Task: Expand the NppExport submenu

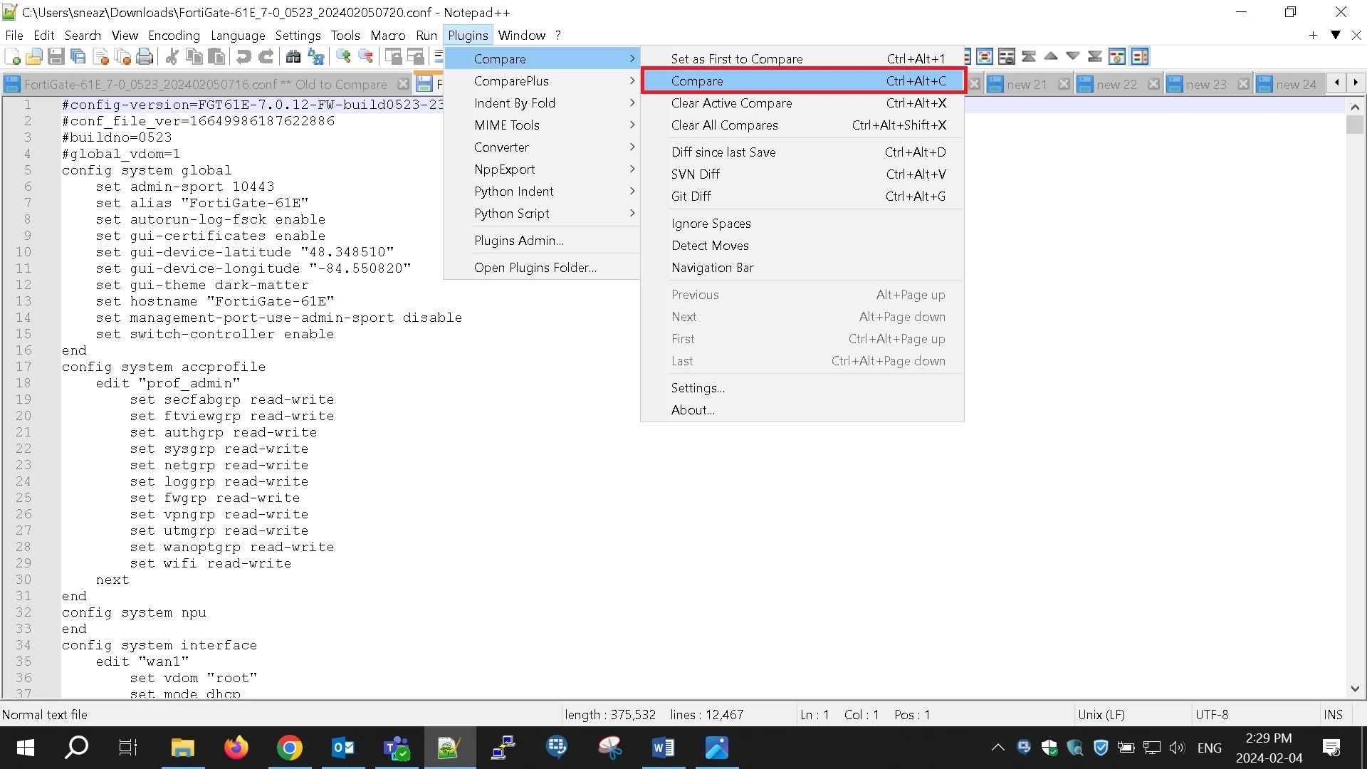Action: (x=543, y=169)
